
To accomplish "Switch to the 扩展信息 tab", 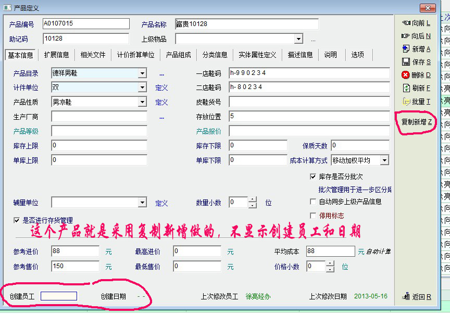I will [x=56, y=55].
